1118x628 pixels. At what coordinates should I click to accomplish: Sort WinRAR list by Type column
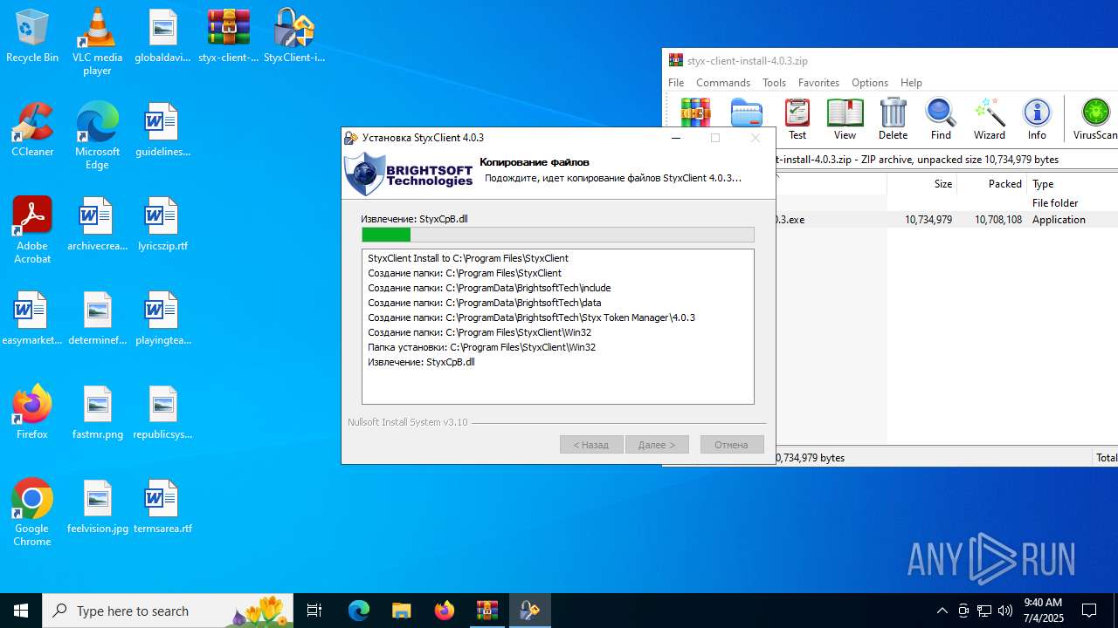tap(1072, 184)
